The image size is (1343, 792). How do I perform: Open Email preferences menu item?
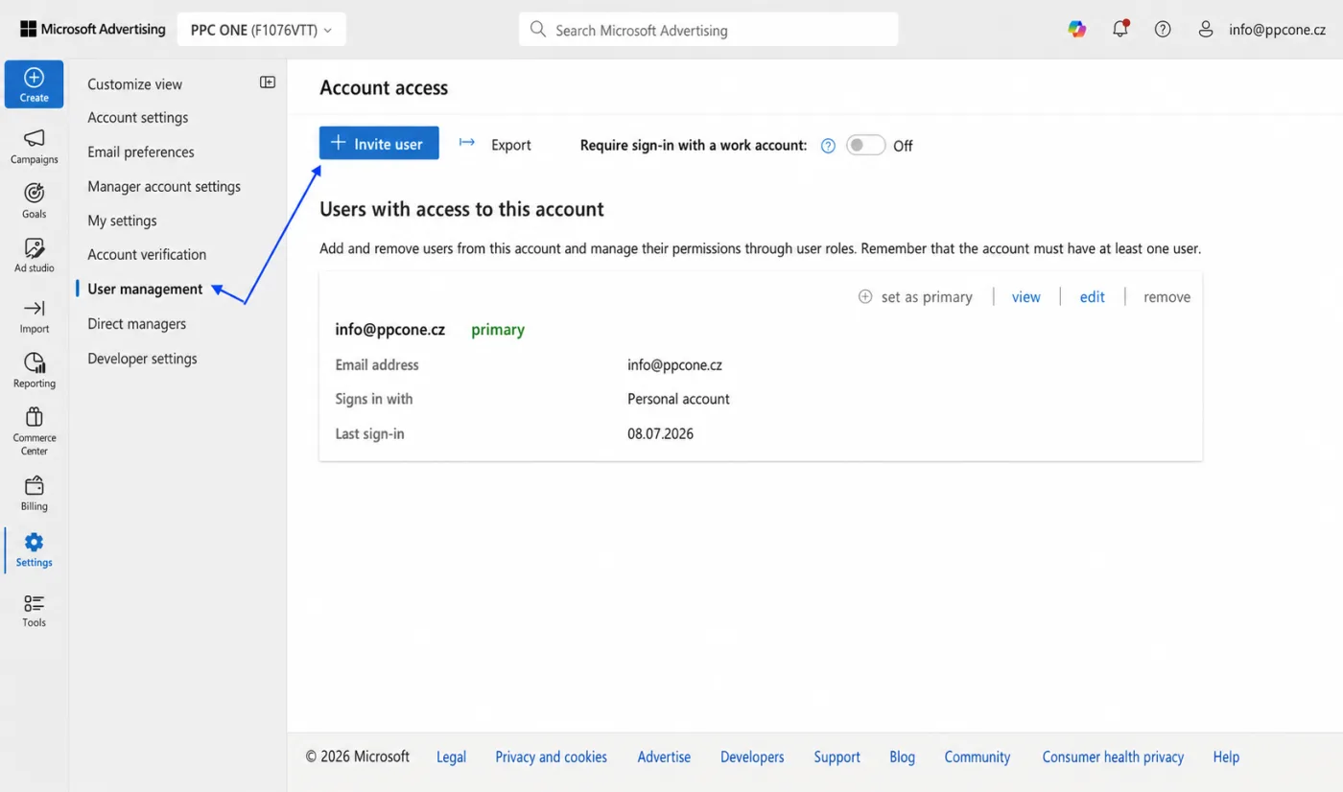(140, 151)
